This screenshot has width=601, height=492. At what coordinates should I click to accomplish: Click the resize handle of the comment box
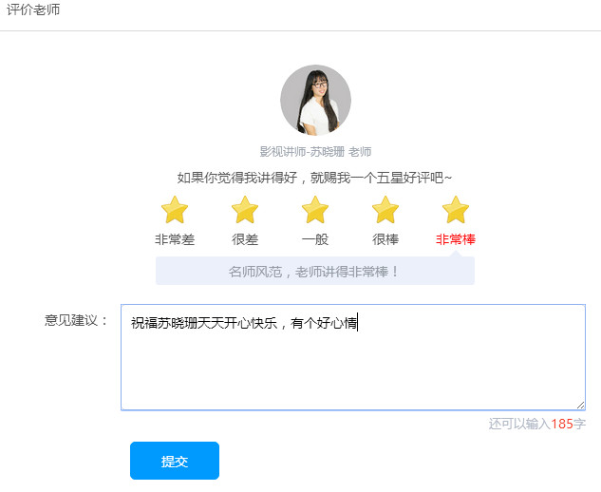click(x=580, y=405)
